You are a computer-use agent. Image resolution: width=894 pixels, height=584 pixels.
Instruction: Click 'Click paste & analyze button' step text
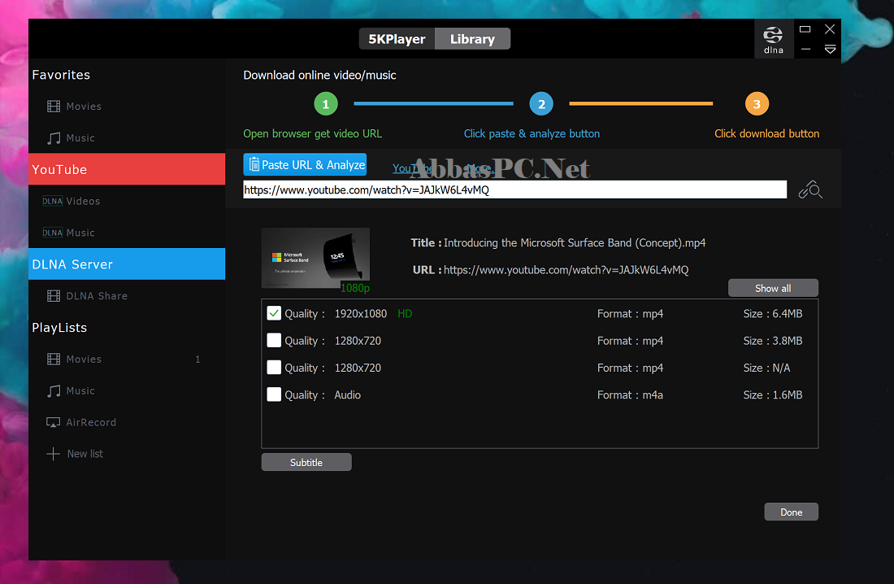tap(532, 133)
